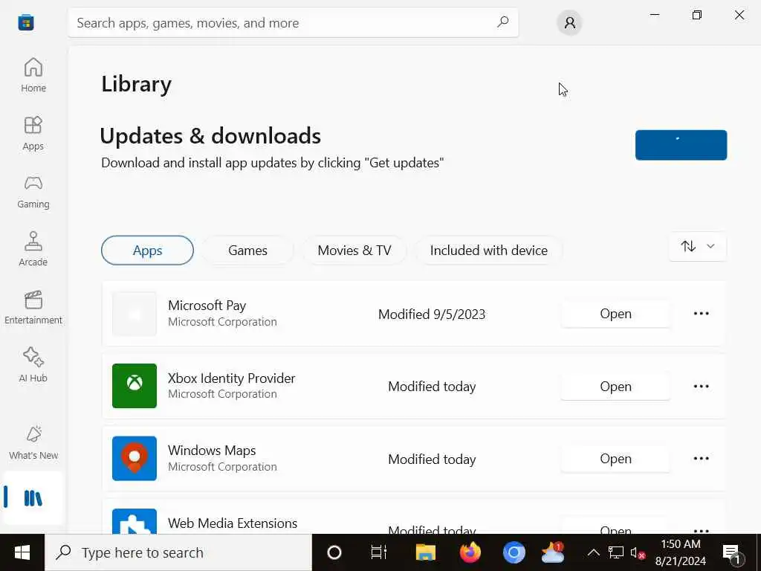
Task: Open more options for Microsoft Pay
Action: (701, 314)
